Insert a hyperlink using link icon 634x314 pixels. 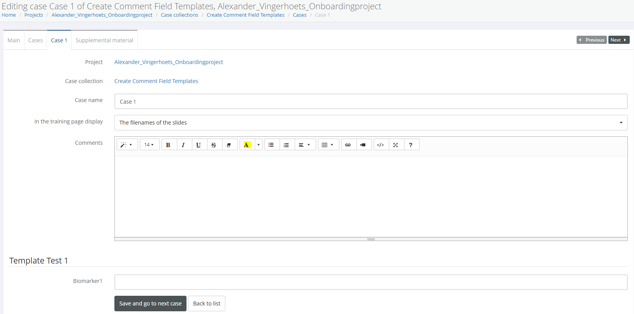click(348, 145)
